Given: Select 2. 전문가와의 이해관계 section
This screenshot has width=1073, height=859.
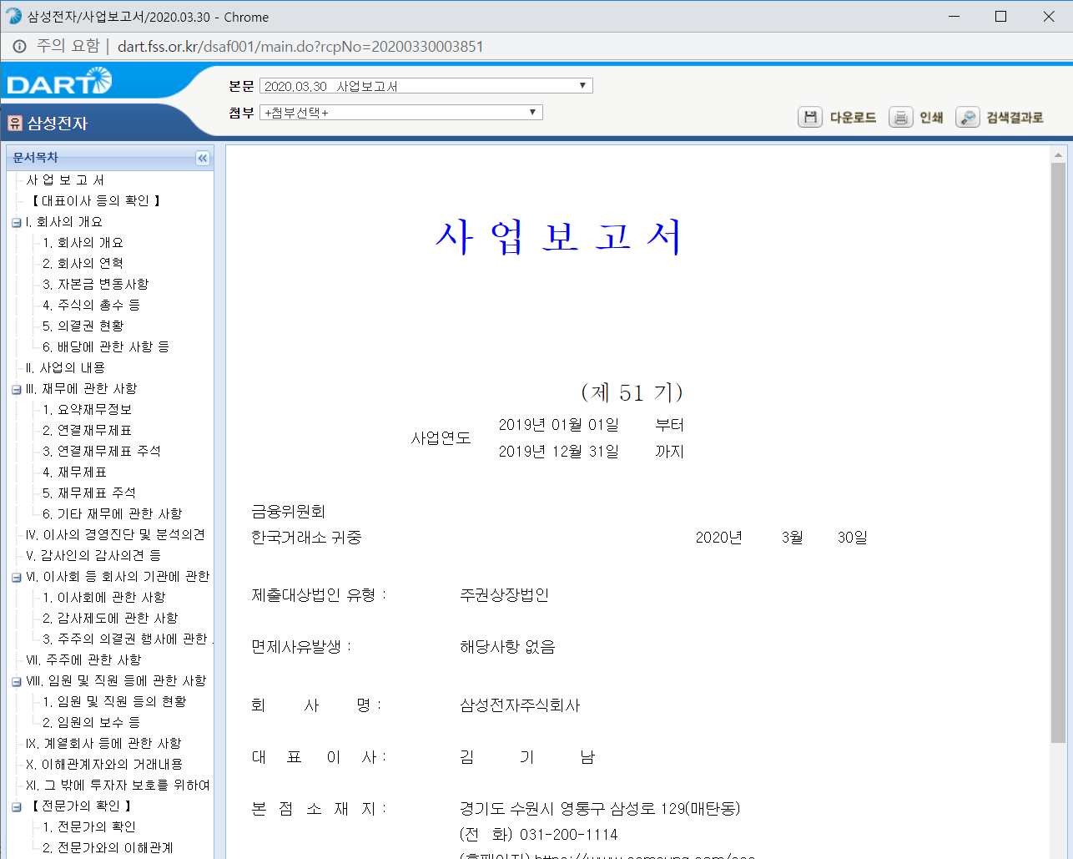Looking at the screenshot, I should coord(108,847).
